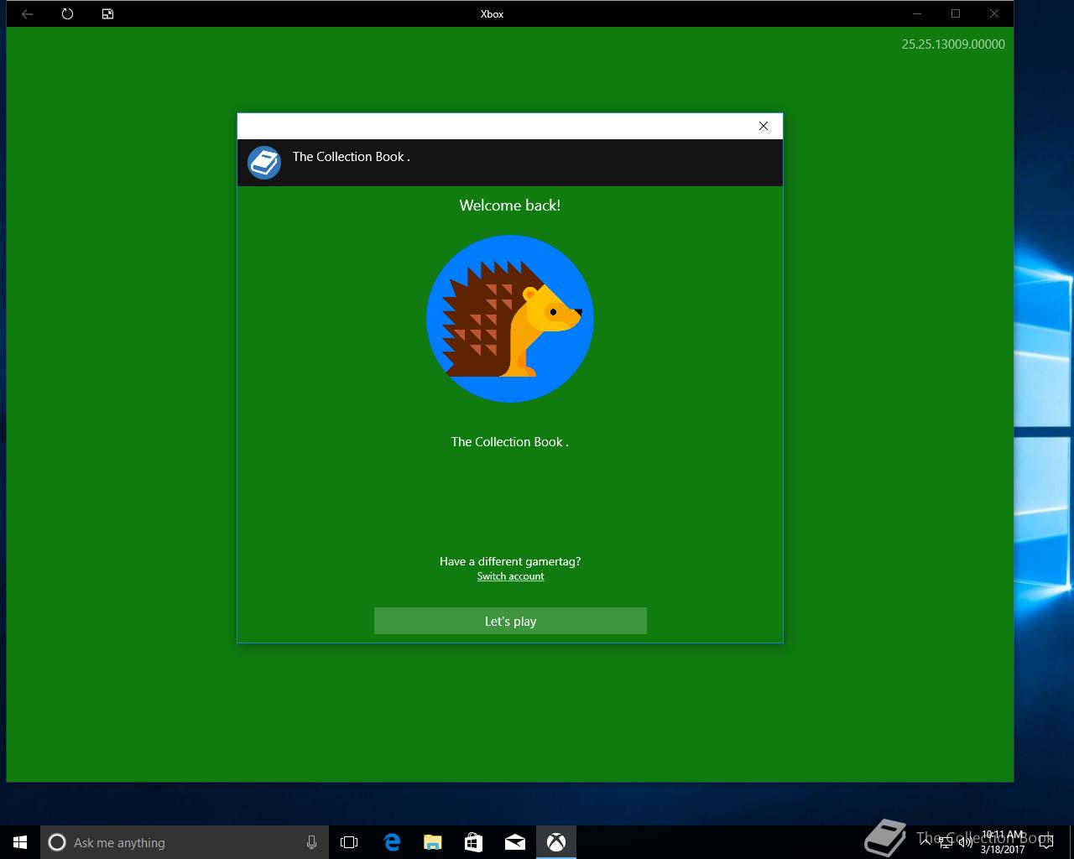Open File Explorer from the taskbar

[x=433, y=842]
